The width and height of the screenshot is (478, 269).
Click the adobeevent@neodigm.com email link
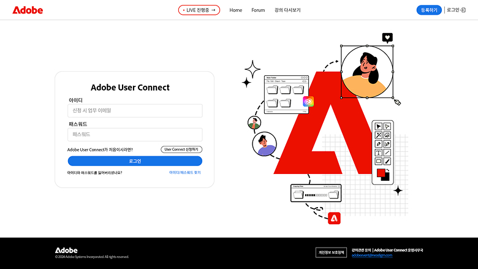pyautogui.click(x=372, y=256)
